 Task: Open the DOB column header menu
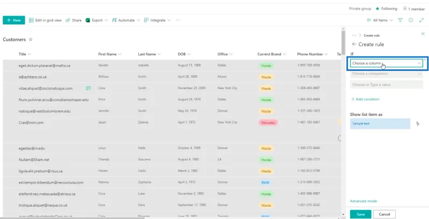tap(184, 54)
